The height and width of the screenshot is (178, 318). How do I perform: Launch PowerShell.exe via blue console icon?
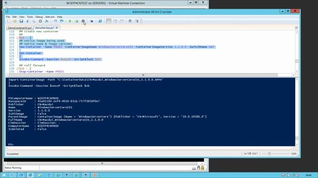[x=100, y=21]
